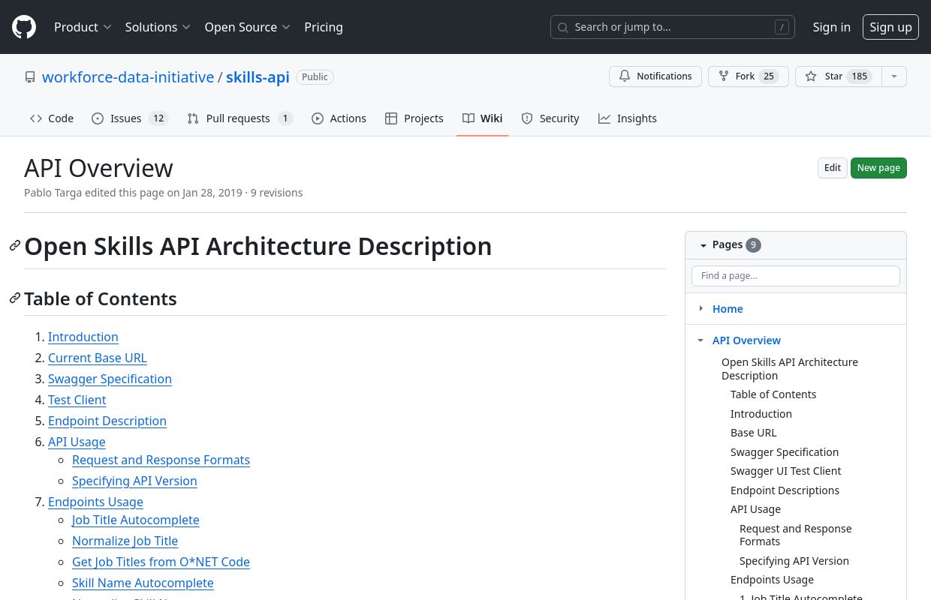The height and width of the screenshot is (600, 931).
Task: Collapse the API Overview tree arrow
Action: [701, 340]
